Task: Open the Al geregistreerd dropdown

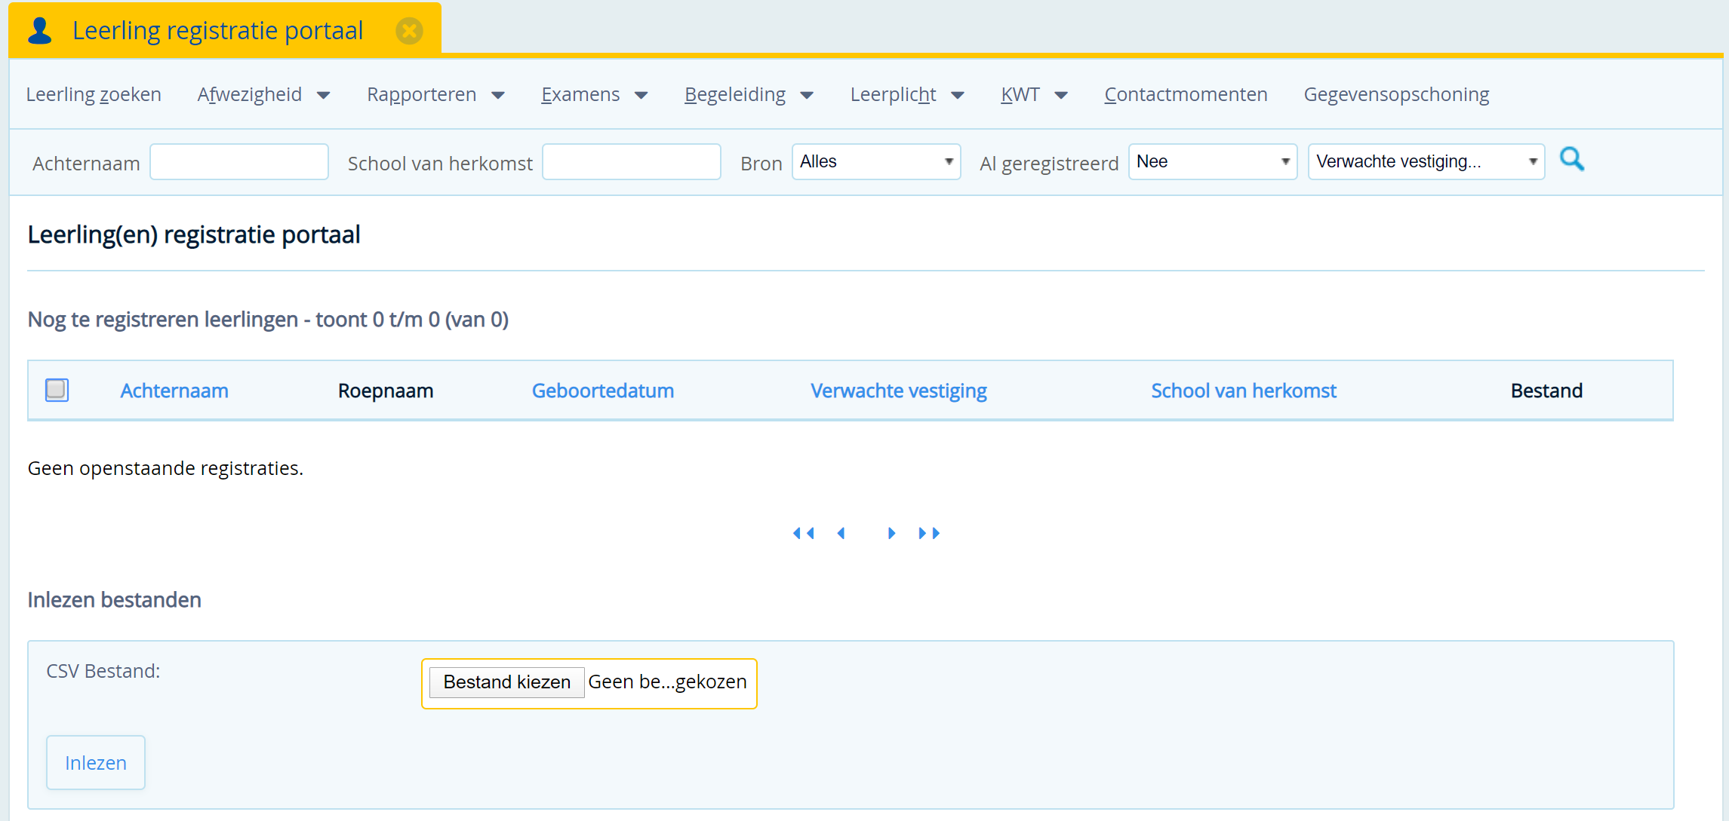Action: (1212, 162)
